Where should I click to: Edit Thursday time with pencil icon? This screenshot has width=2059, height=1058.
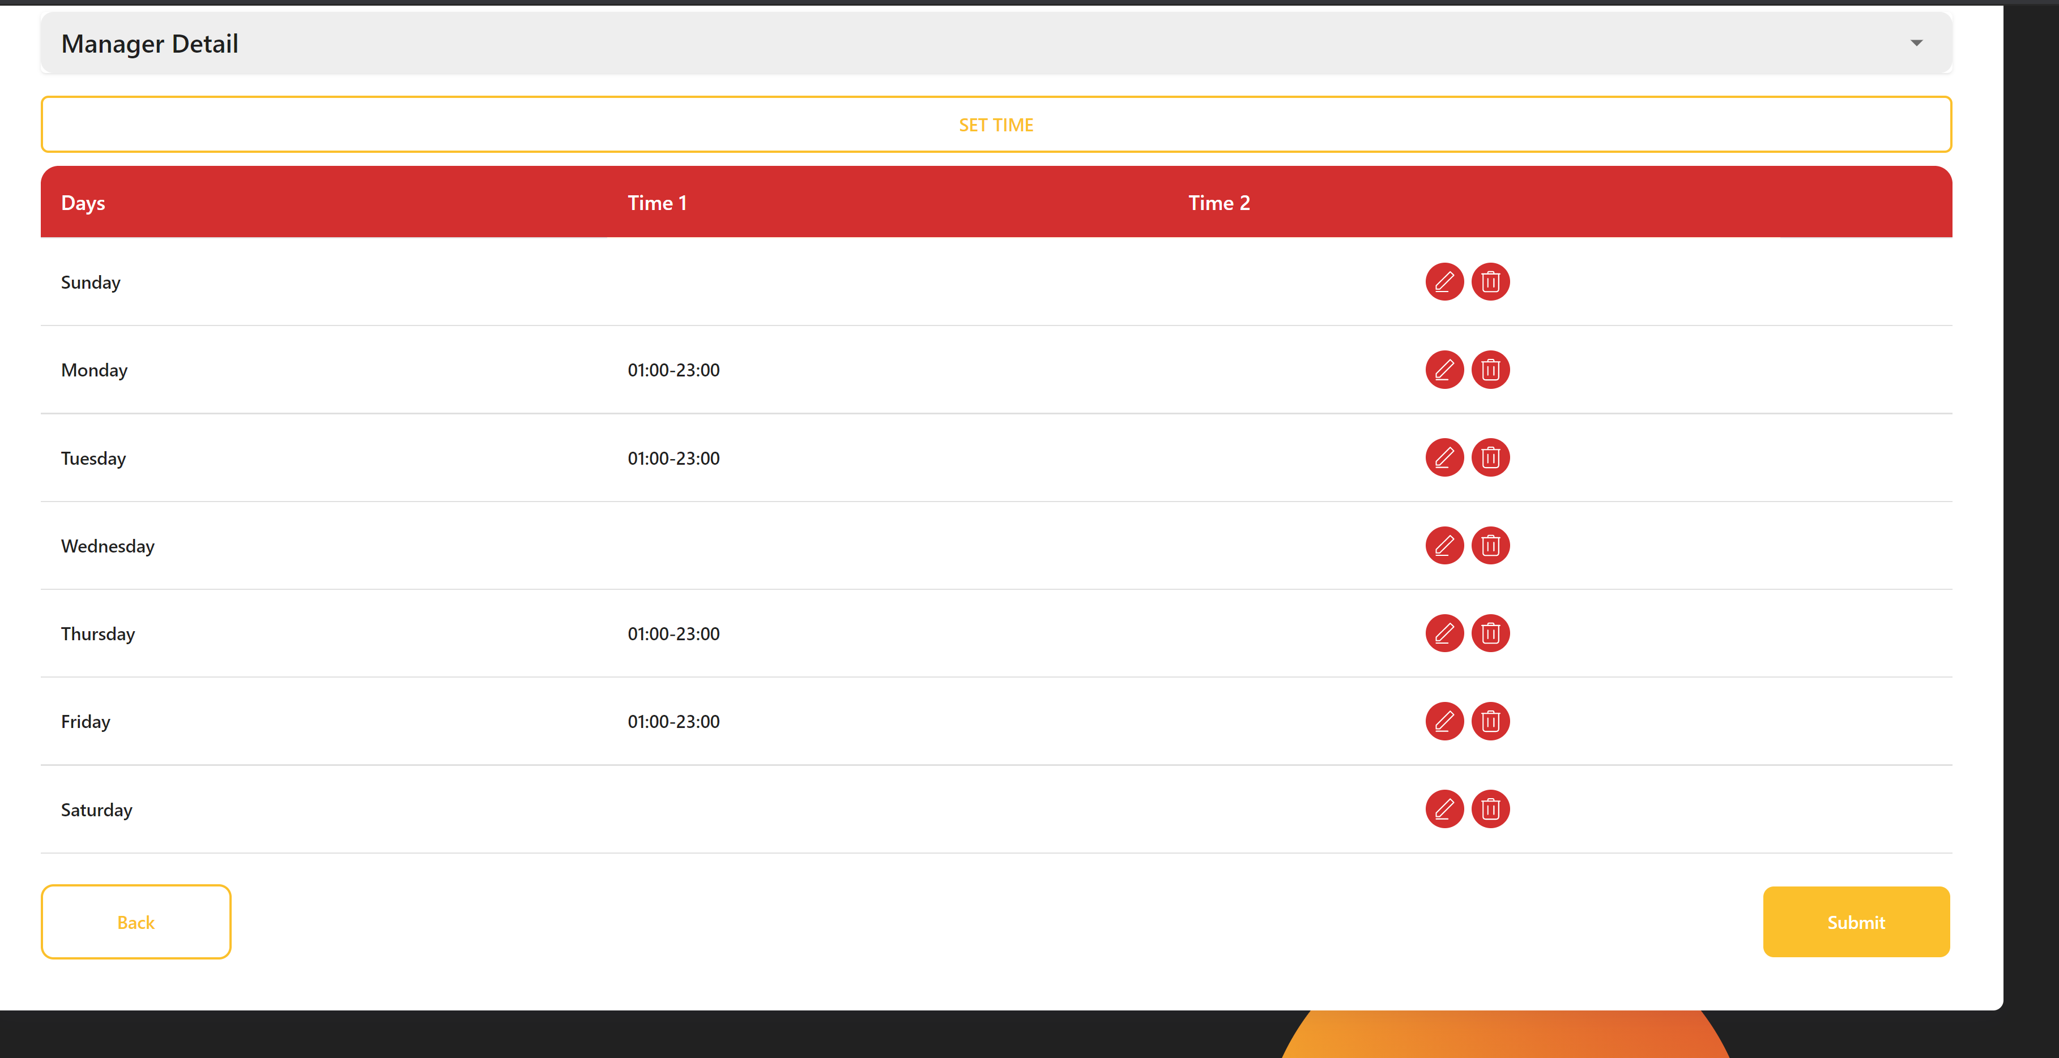coord(1443,633)
